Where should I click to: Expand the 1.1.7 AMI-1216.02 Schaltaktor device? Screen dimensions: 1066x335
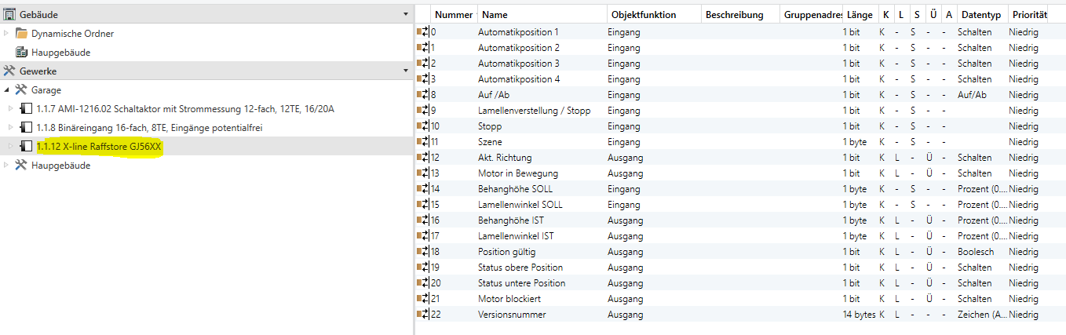tap(11, 109)
